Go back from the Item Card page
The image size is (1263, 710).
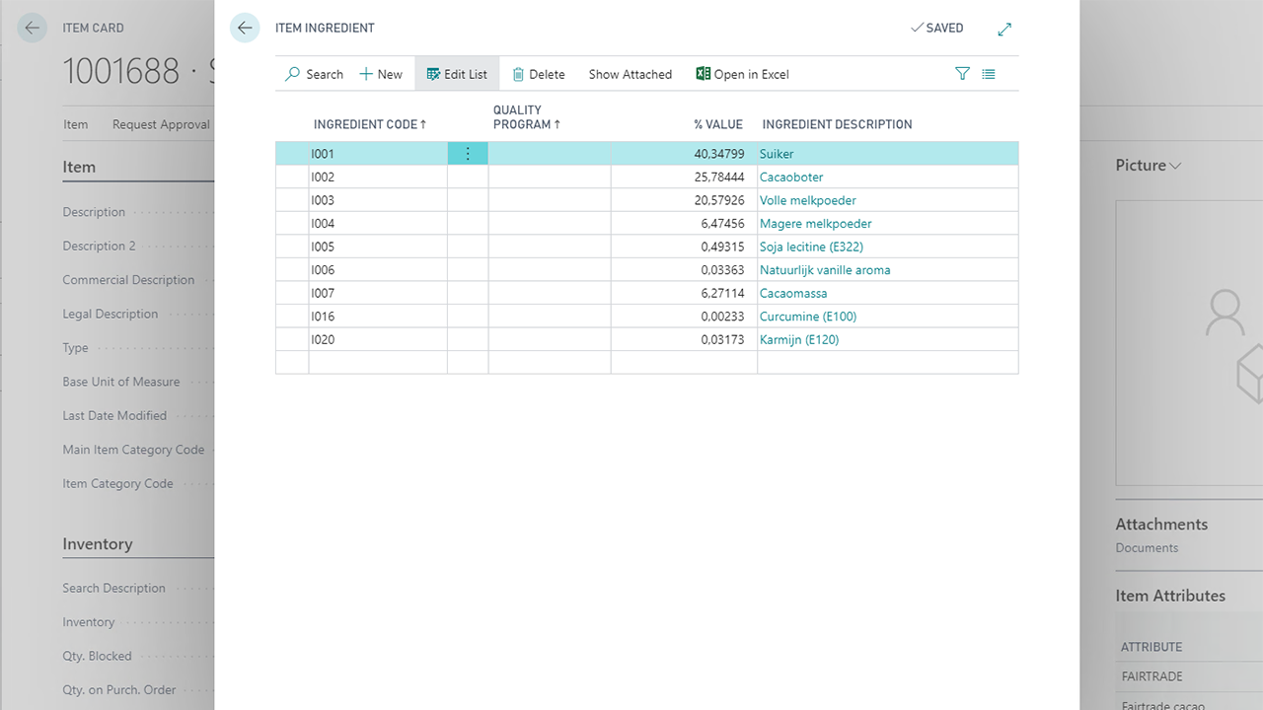[32, 28]
